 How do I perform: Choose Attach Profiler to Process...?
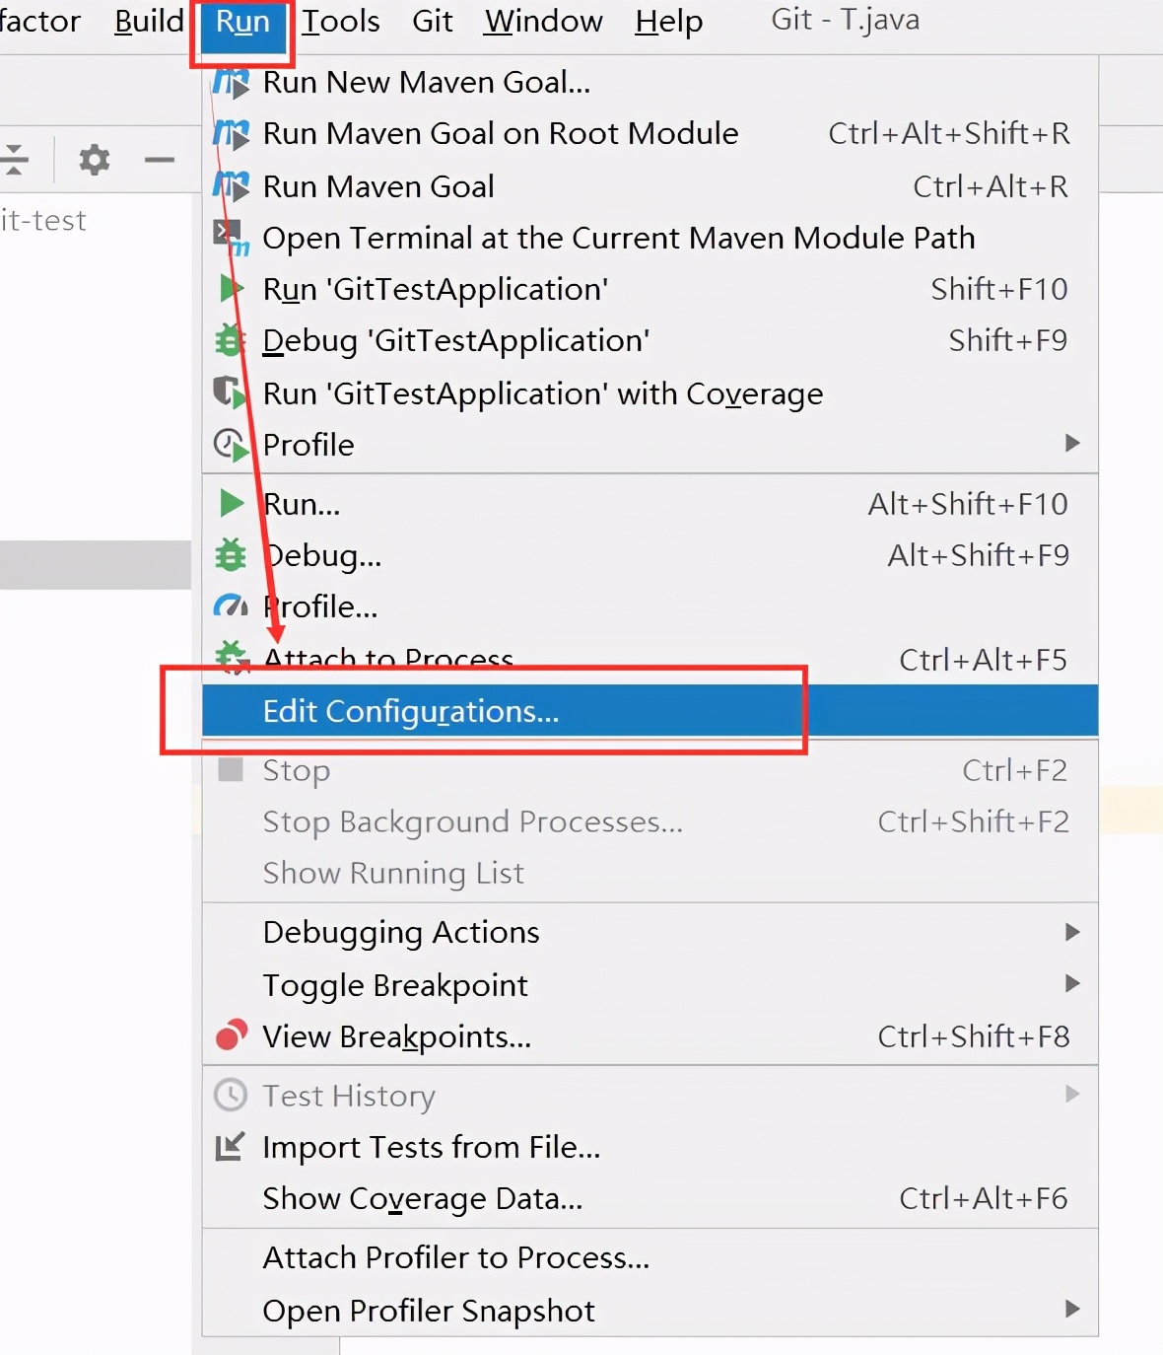[650, 1257]
